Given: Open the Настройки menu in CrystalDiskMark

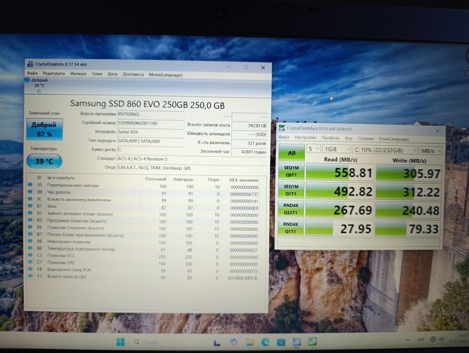Looking at the screenshot, I should tap(305, 137).
